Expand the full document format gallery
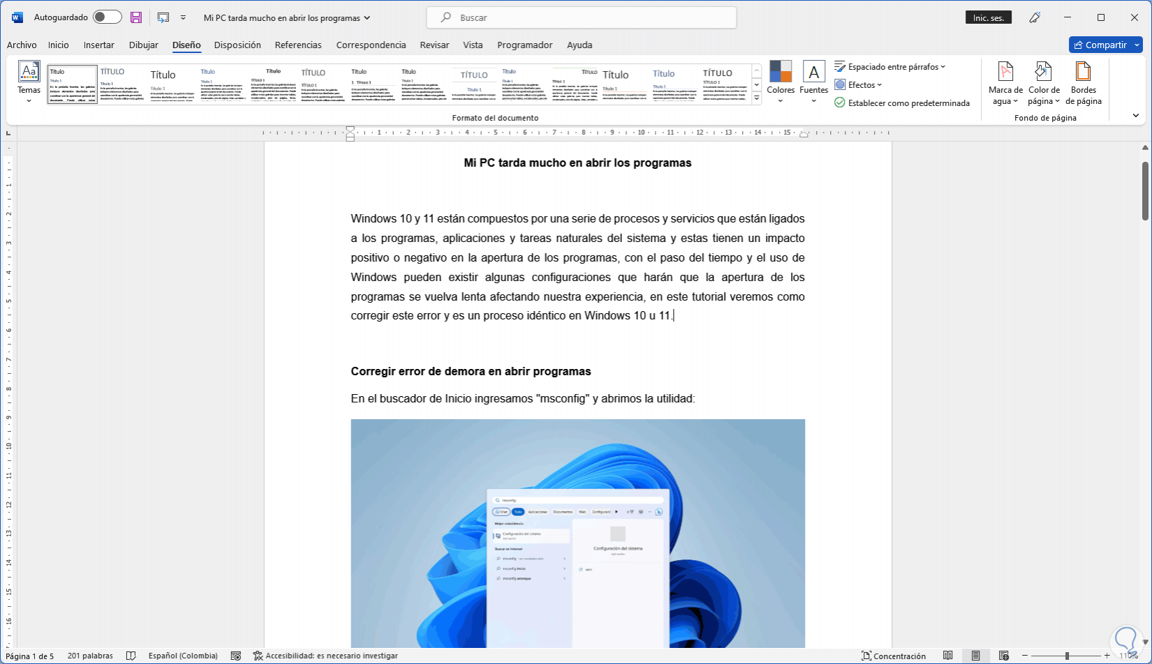Viewport: 1152px width, 664px height. (x=756, y=98)
